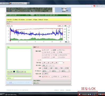The height and width of the screenshot is (96, 105).
Task: Open the second gear selection dropdown
Action: [56, 71]
